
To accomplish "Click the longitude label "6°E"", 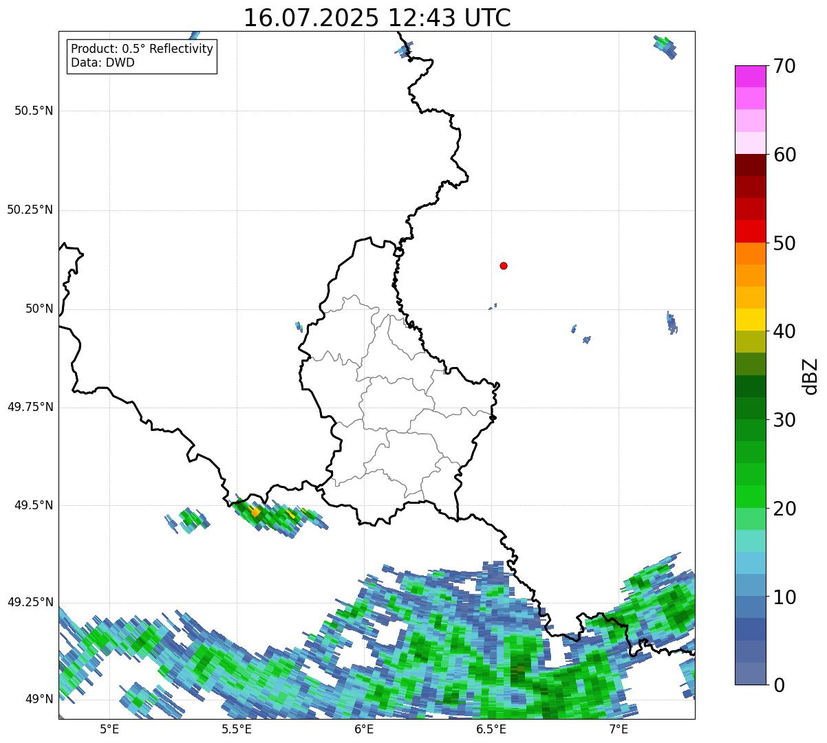I will pos(364,729).
